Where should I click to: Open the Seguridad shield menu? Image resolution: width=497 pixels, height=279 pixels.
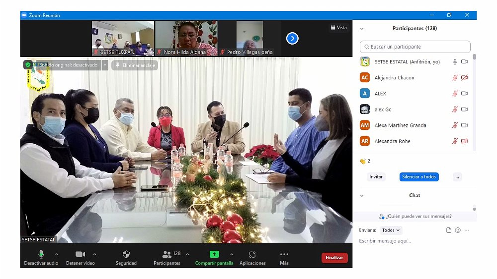tap(126, 255)
